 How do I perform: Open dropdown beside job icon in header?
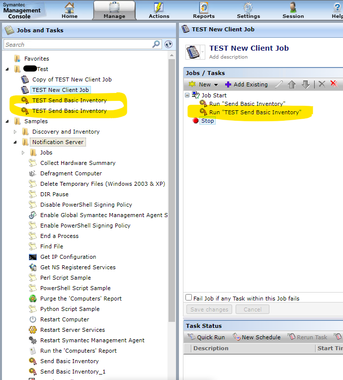(x=202, y=52)
